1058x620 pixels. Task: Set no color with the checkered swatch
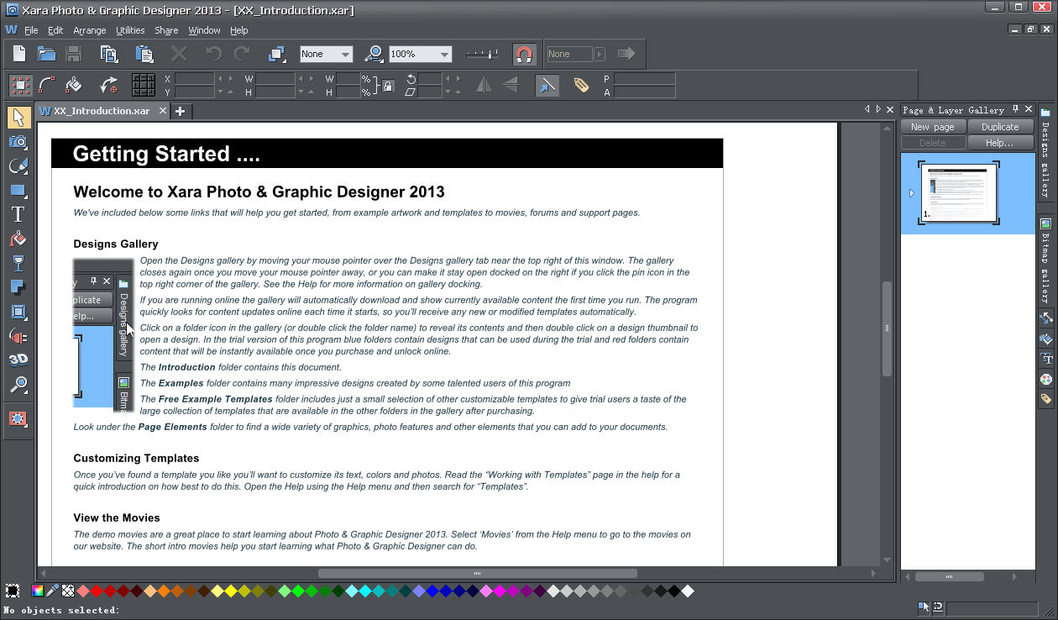(x=68, y=591)
